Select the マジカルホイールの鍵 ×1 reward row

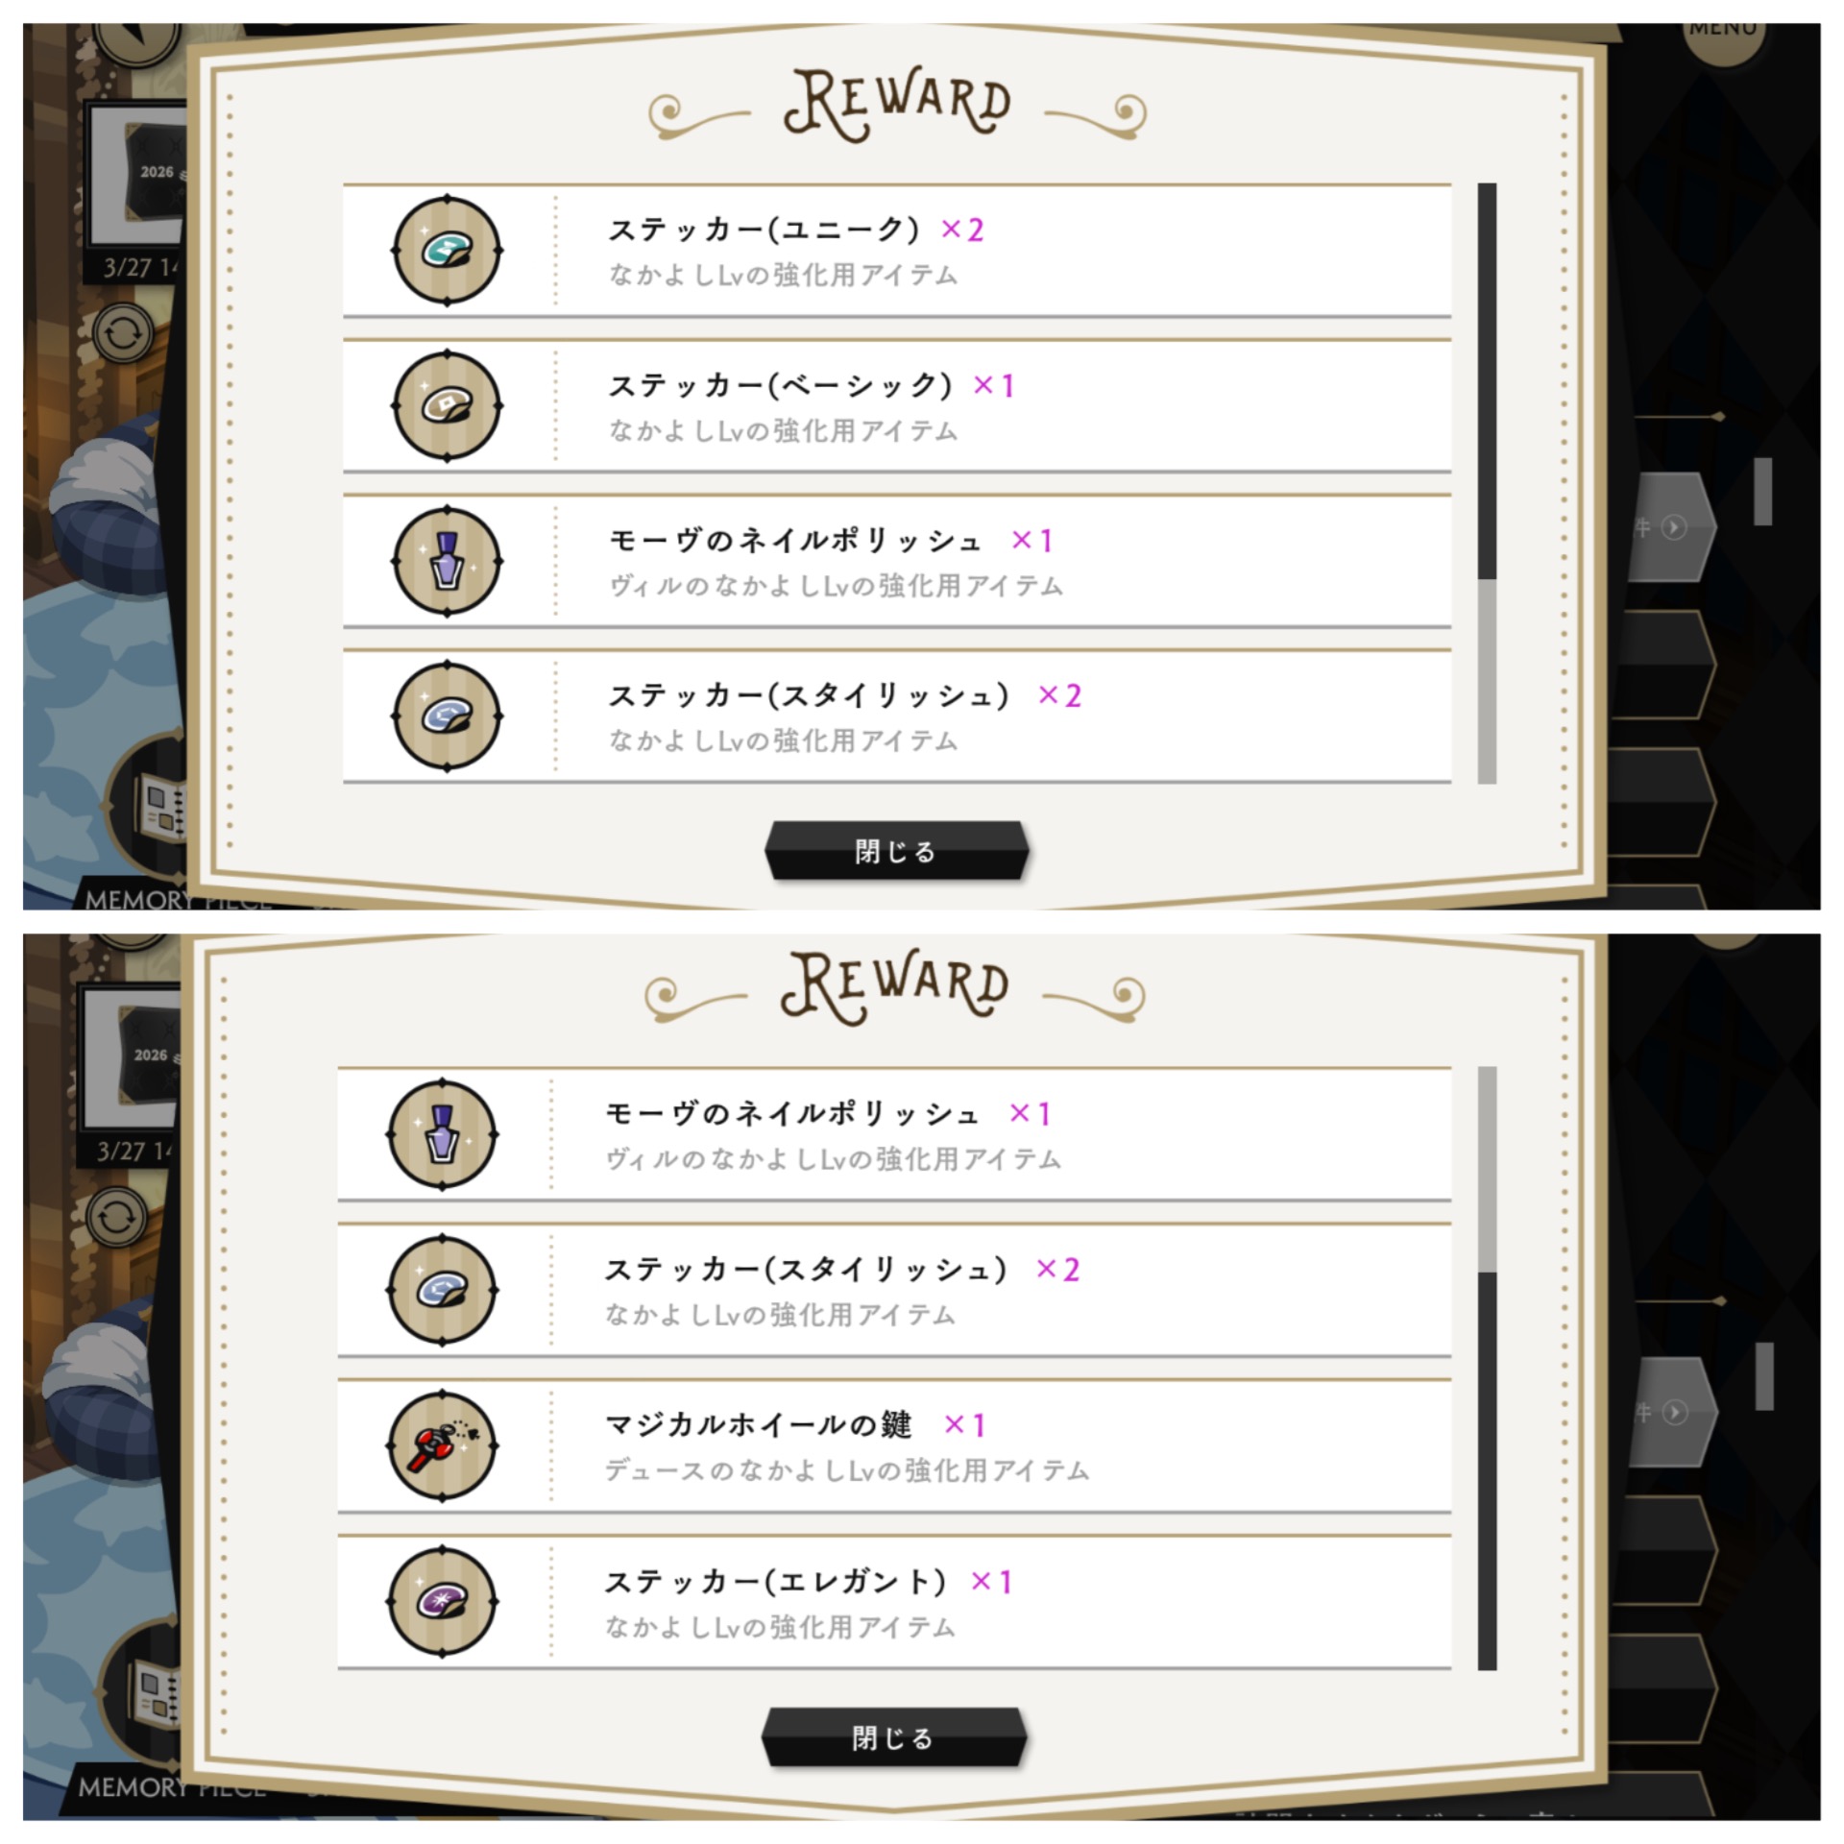point(894,1445)
